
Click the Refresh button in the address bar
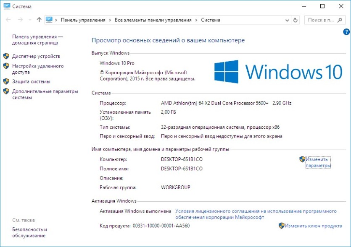coord(296,20)
